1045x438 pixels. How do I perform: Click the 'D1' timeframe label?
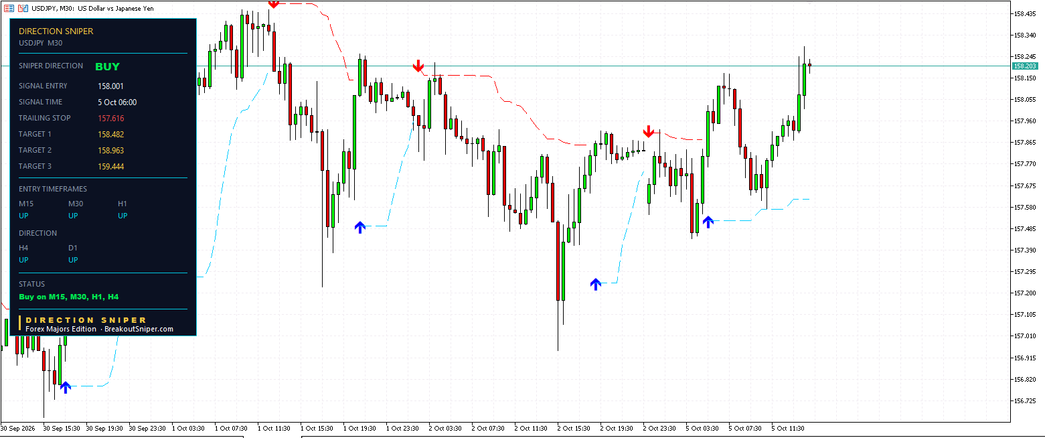(x=73, y=248)
